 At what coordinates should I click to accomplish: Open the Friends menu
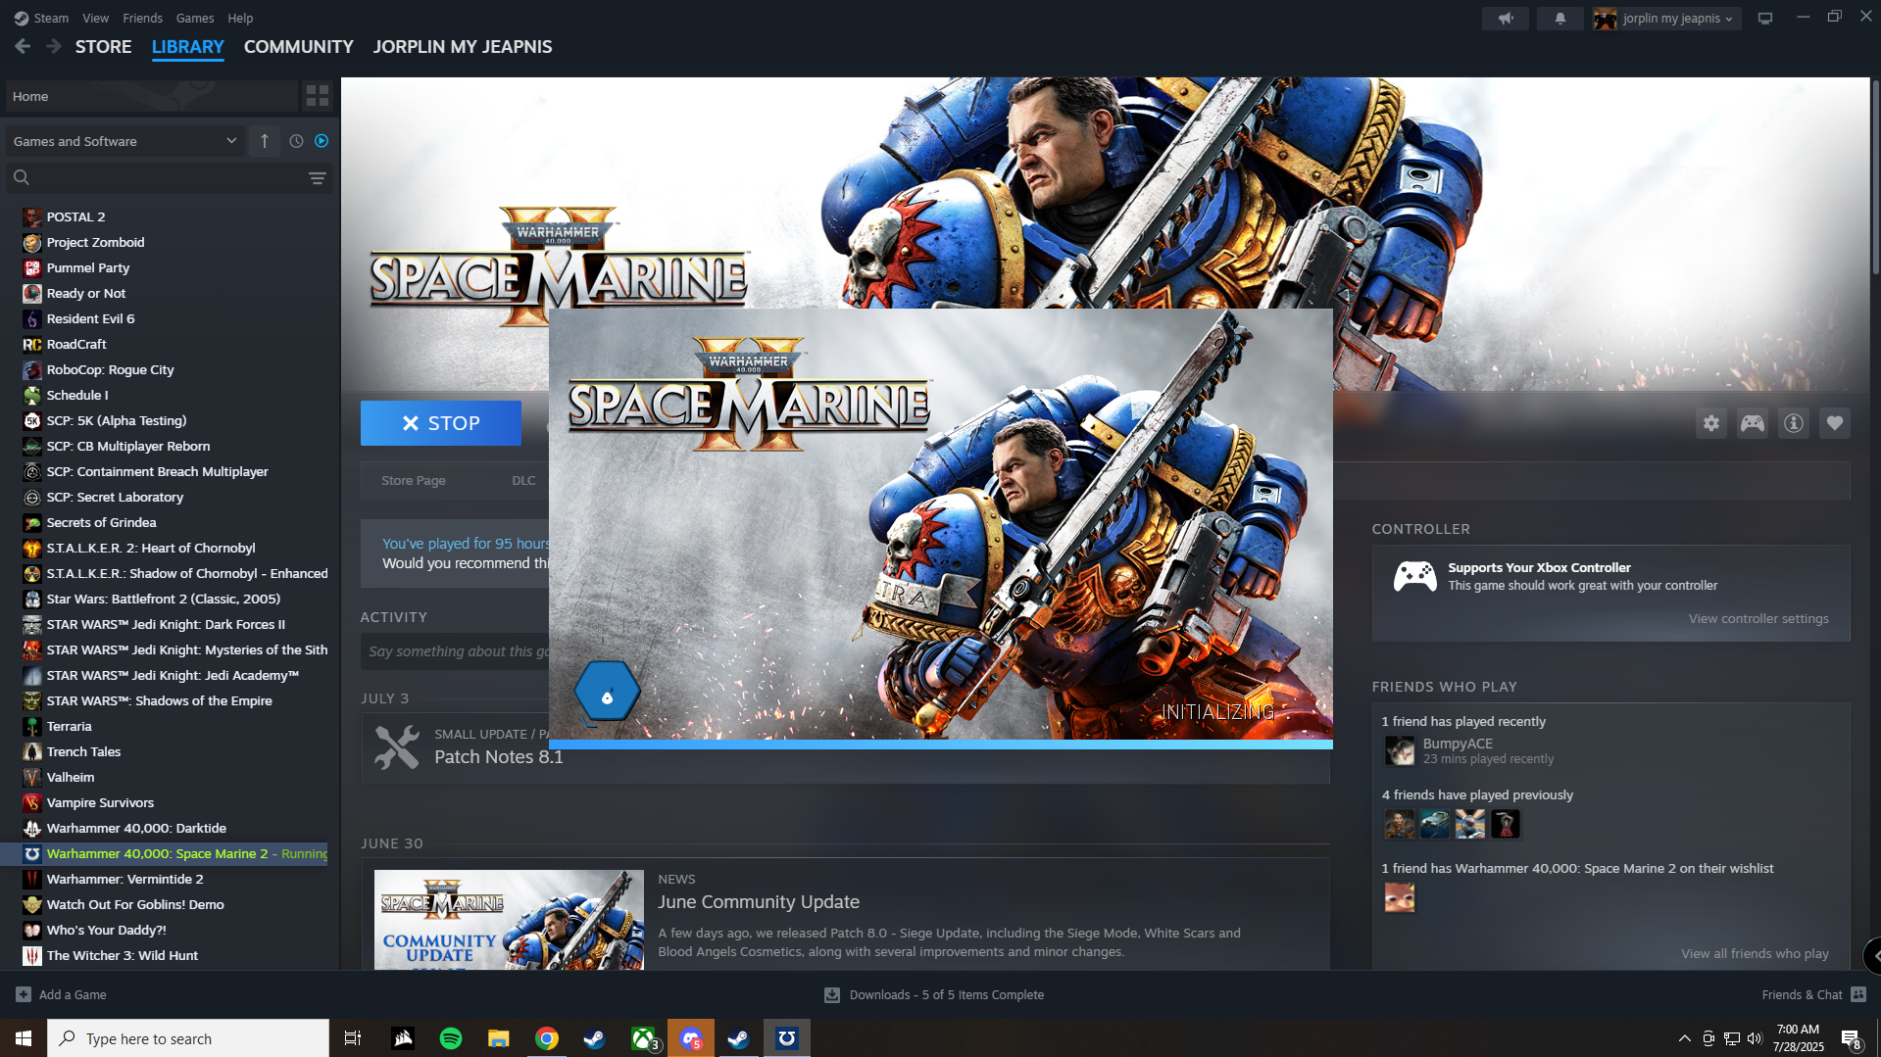click(x=143, y=18)
